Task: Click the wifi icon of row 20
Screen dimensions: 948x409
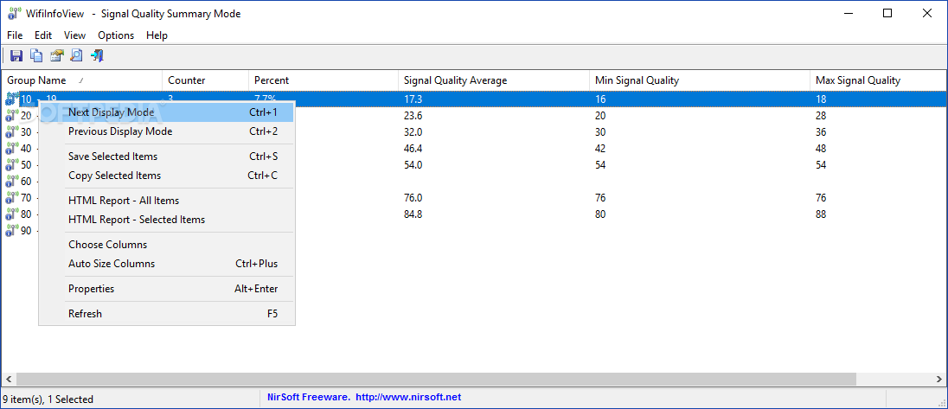Action: pos(11,115)
